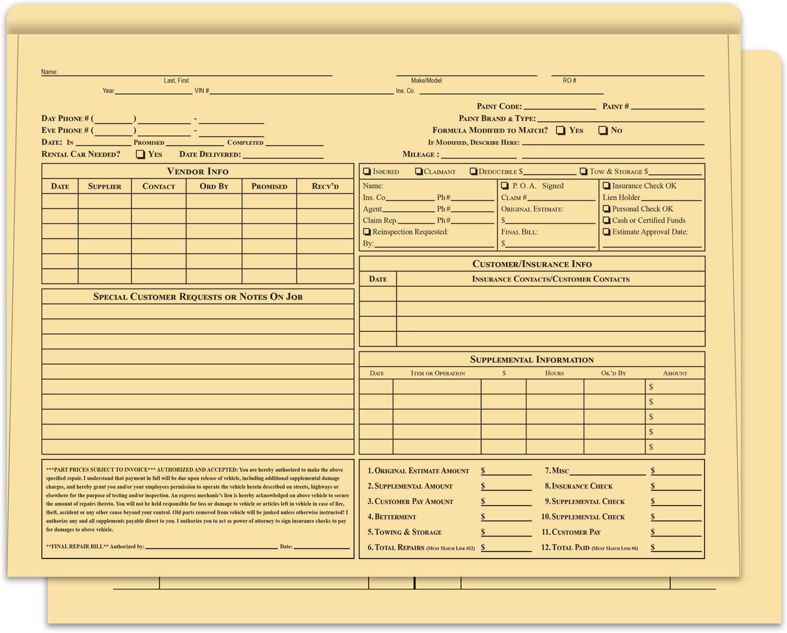The height and width of the screenshot is (633, 787).
Task: Check Reinspection Requested box
Action: click(x=367, y=232)
